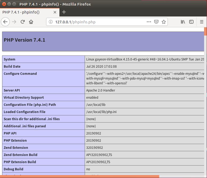Screen dimensions: 207x178
Task: Click the enabled value for Virtual Directory Support
Action: pos(92,98)
